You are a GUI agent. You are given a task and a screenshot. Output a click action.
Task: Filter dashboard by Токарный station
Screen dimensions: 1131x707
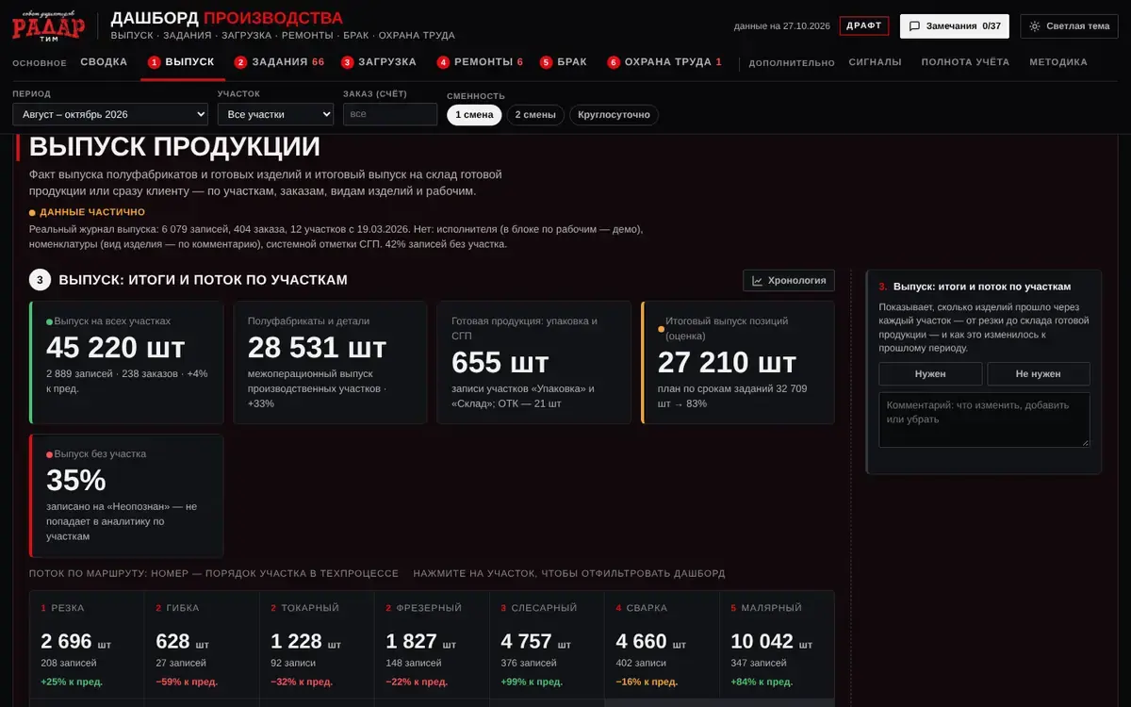[317, 646]
